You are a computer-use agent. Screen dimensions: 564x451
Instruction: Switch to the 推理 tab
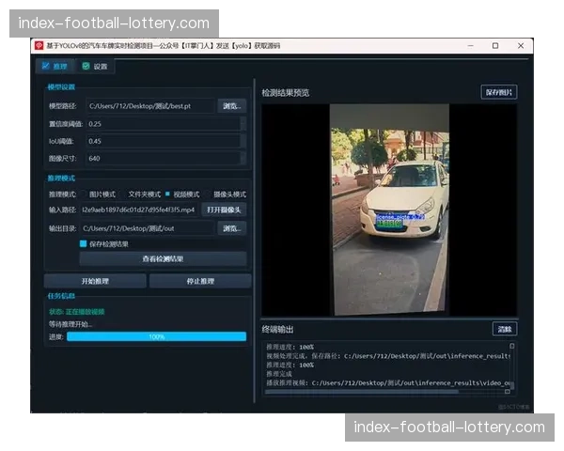55,66
